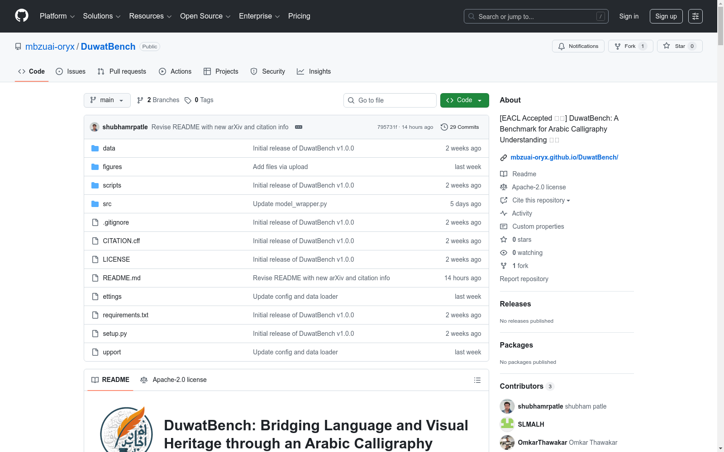The image size is (724, 452).
Task: Switch to the Issues tab
Action: [71, 71]
